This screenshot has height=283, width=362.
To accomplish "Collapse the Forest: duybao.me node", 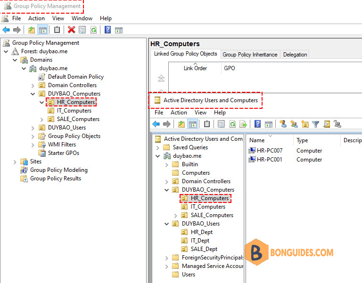I will click(6, 51).
